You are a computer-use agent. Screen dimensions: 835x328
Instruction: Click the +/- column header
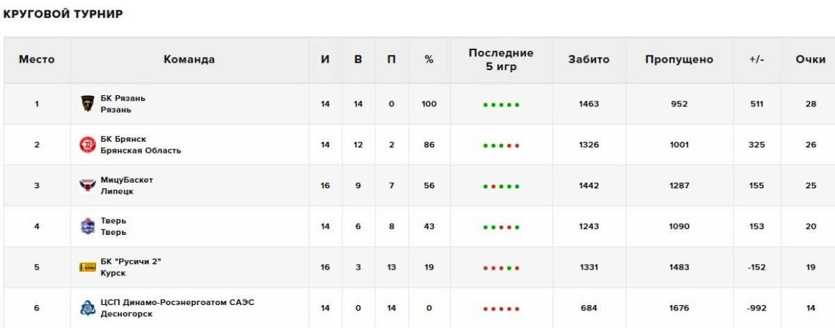[757, 60]
